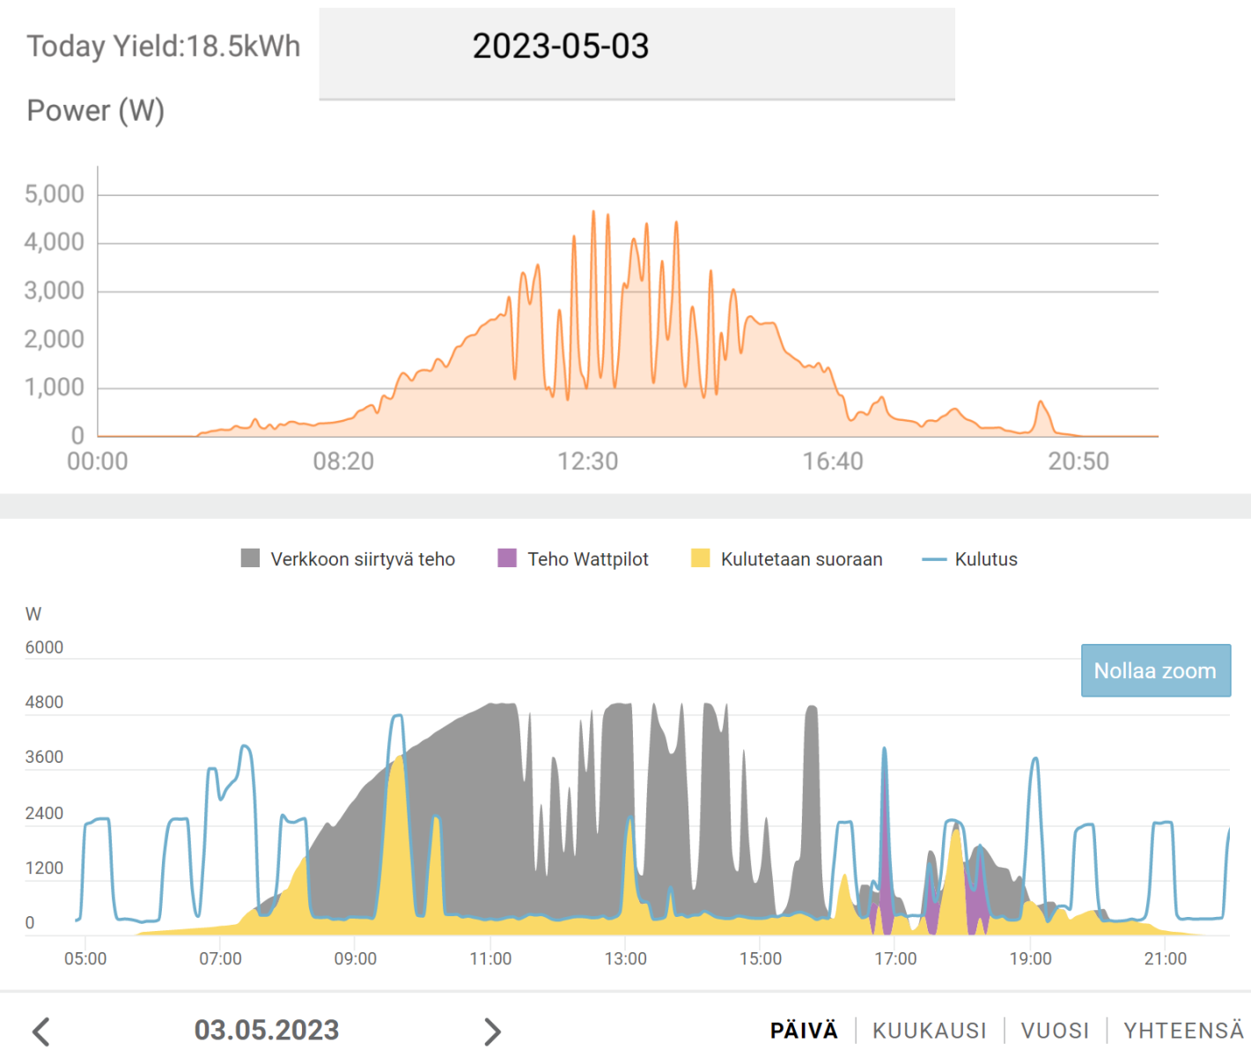Go to next day with right chevron

[x=492, y=1031]
